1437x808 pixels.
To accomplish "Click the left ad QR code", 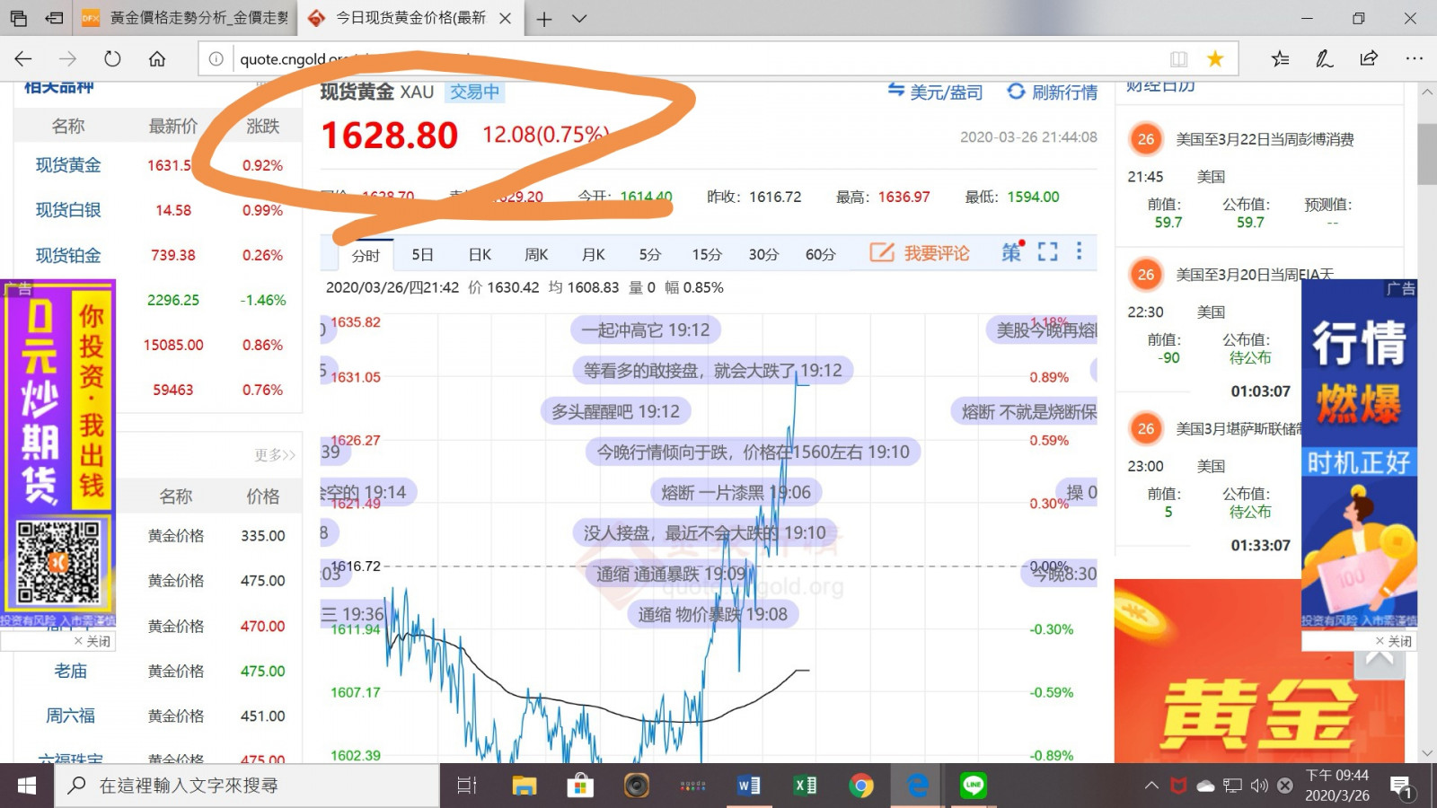I will click(58, 562).
